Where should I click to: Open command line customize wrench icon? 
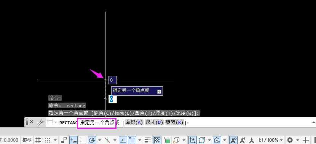(40, 122)
